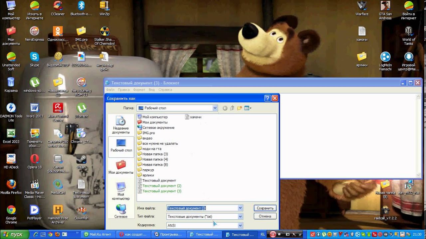The width and height of the screenshot is (426, 239).
Task: Click the Имя файла text field
Action: [x=202, y=208]
